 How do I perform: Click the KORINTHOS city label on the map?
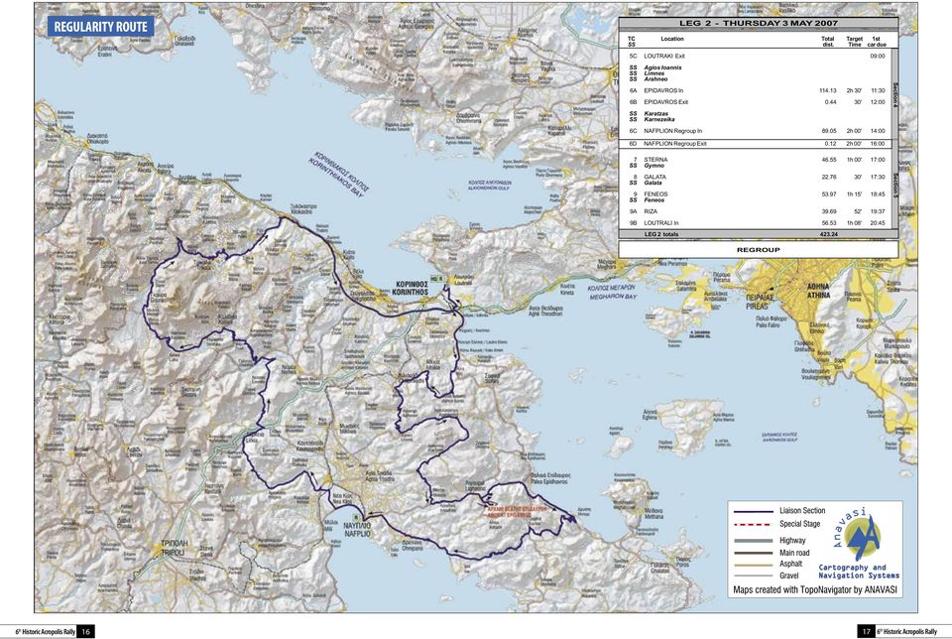pyautogui.click(x=412, y=292)
